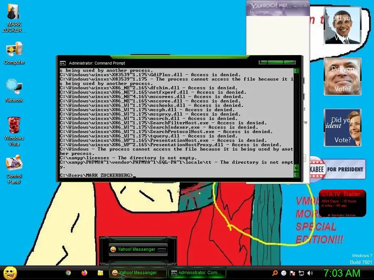374x280 pixels.
Task: Launch Firefox from the taskbar
Action: 84,273
